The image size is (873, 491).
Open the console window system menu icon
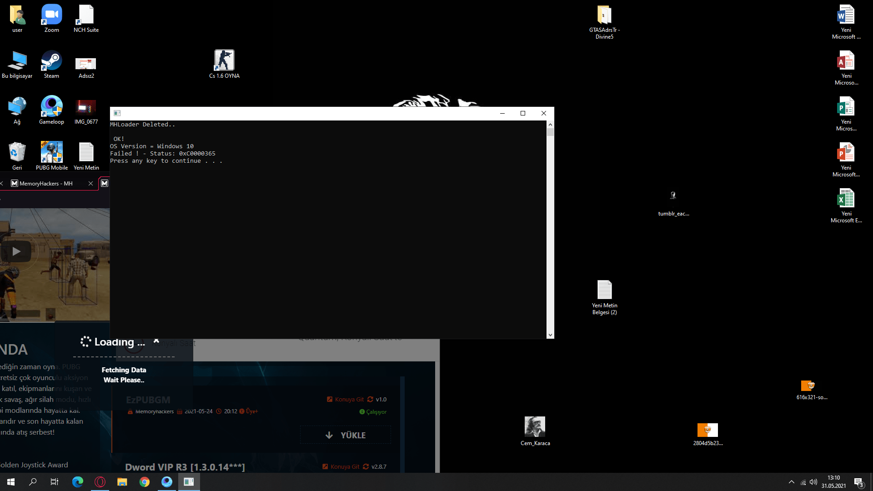coord(117,113)
